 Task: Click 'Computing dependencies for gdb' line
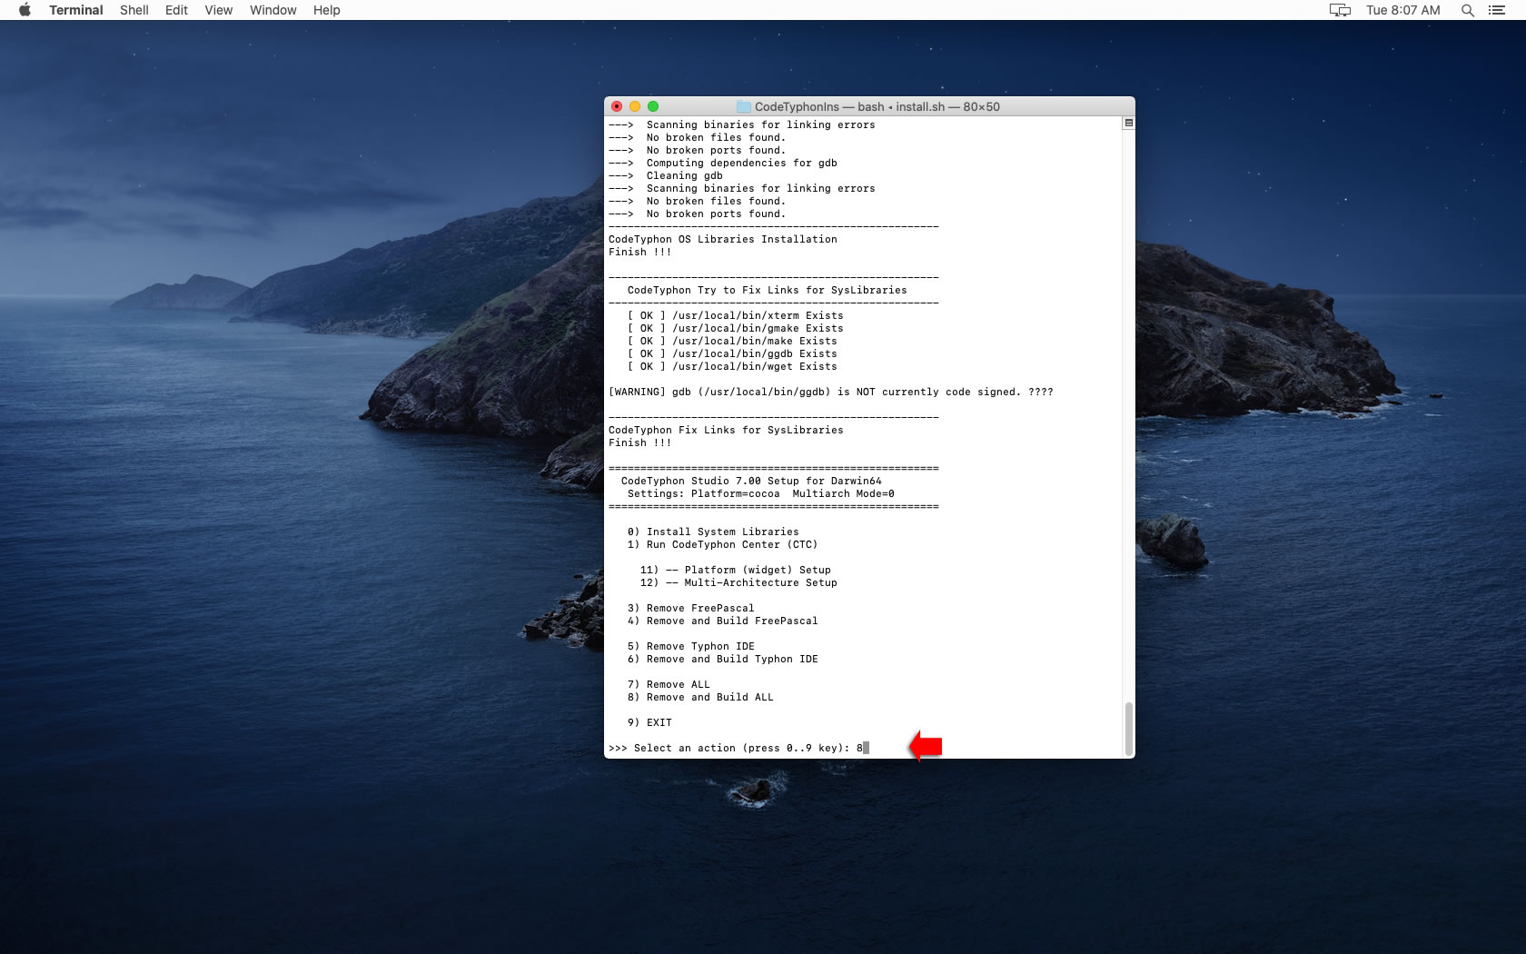click(x=723, y=163)
